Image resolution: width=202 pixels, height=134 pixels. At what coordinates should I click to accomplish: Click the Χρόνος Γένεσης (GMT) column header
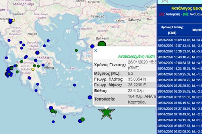[172, 30]
